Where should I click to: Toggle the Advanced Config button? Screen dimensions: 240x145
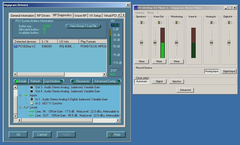(x=107, y=81)
